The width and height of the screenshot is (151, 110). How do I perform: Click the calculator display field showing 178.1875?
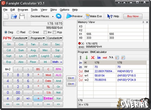coord(33,24)
